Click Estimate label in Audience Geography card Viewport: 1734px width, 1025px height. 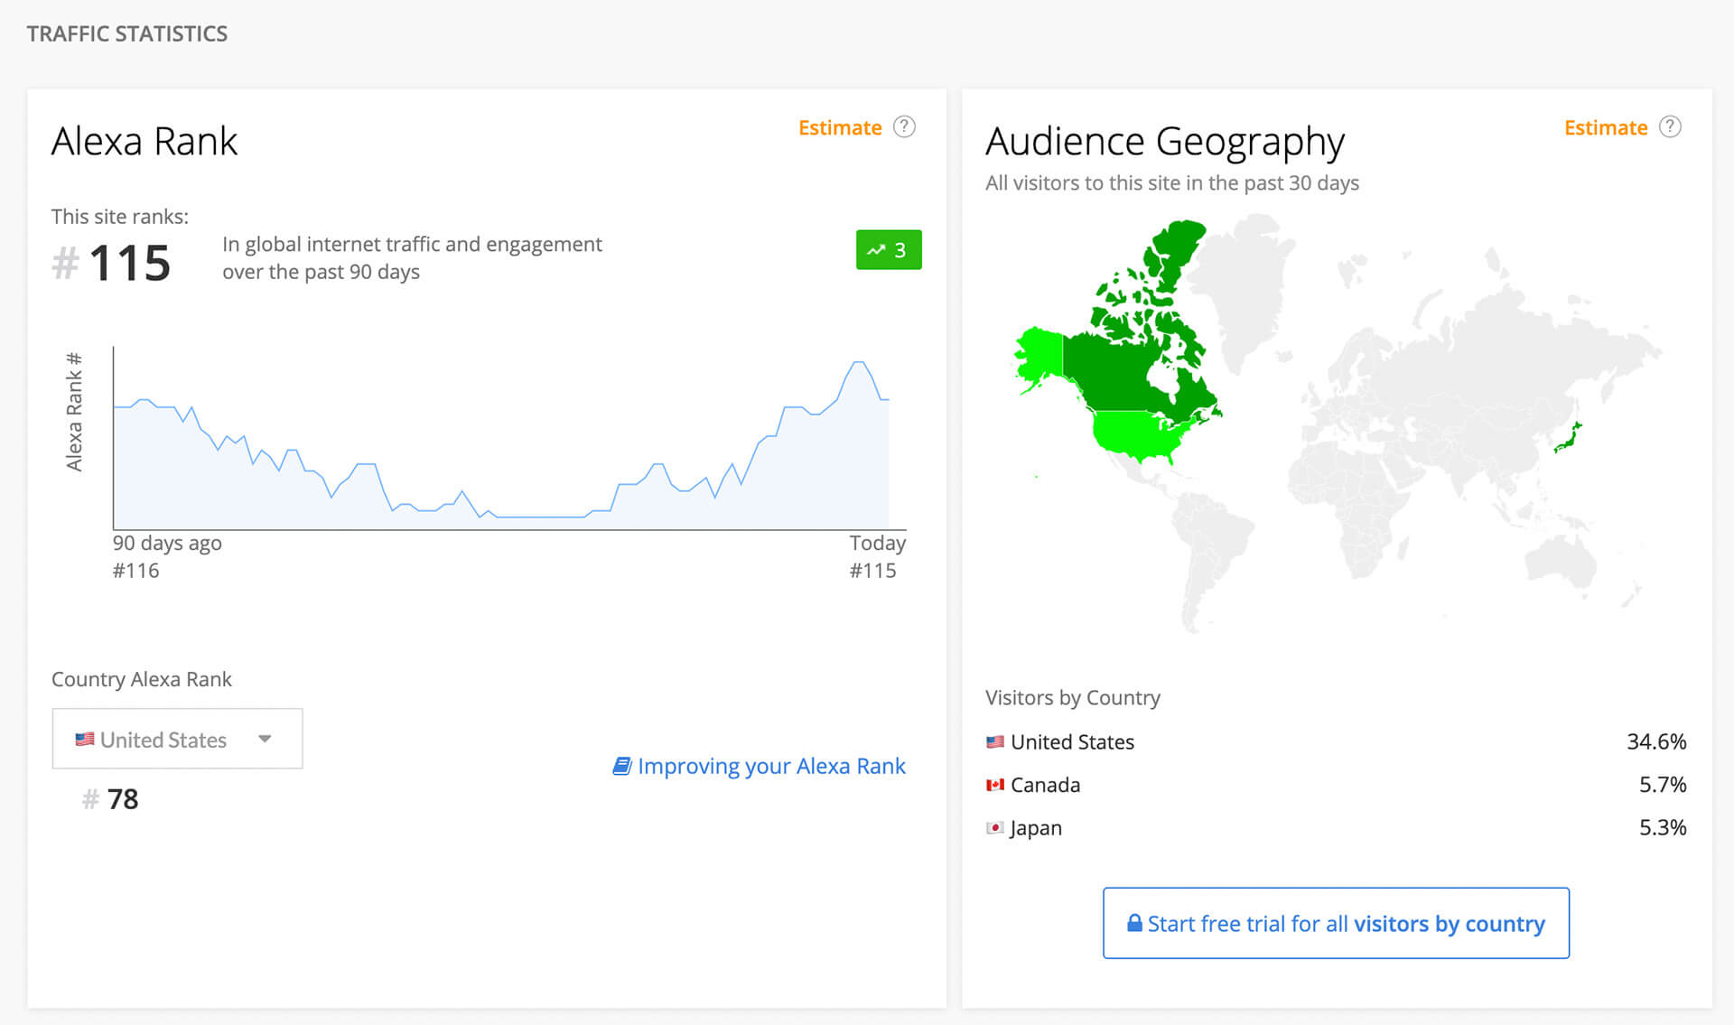click(x=1605, y=127)
